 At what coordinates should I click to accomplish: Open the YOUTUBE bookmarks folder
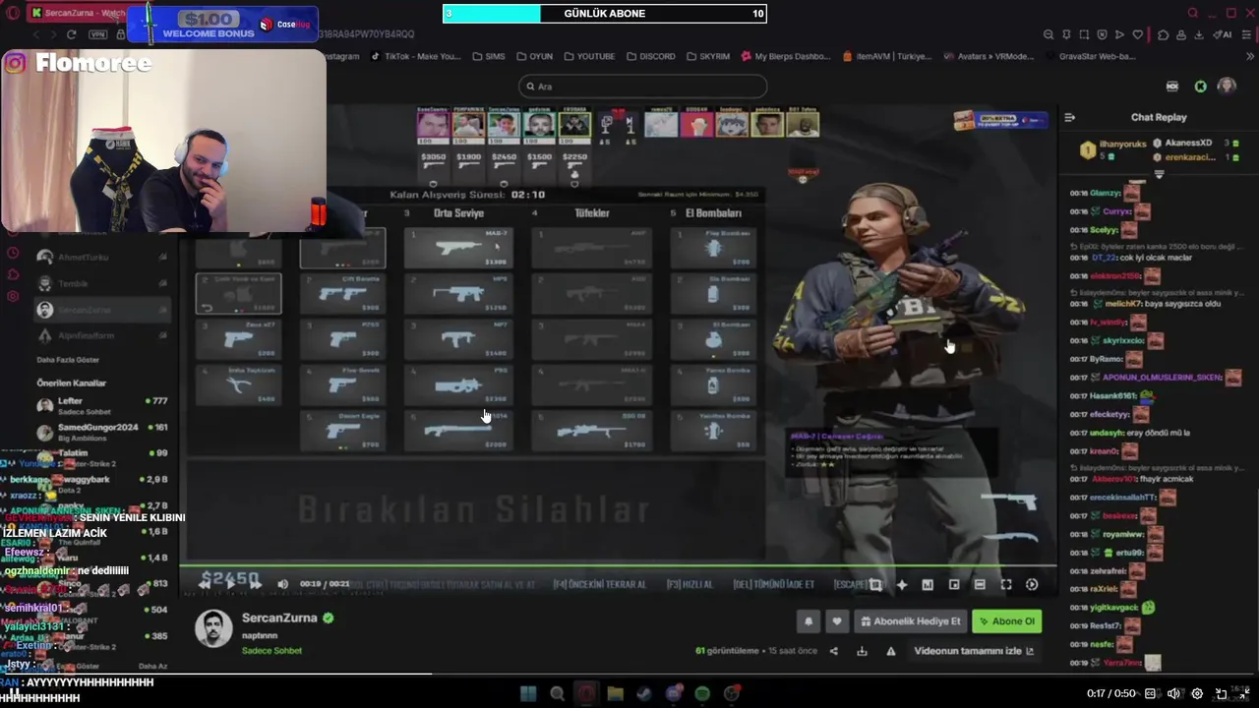pos(589,56)
